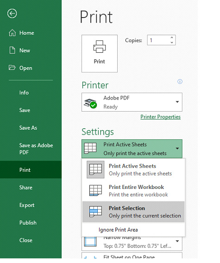Click the printer info icon

click(180, 81)
